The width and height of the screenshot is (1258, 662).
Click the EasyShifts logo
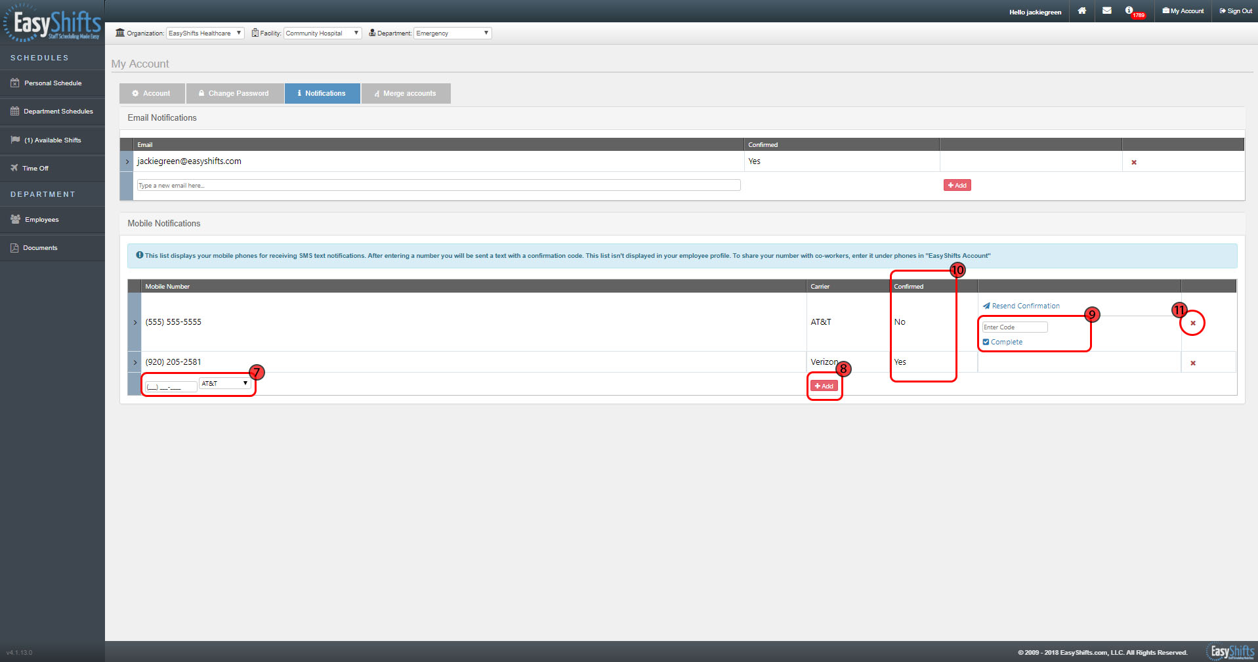tap(52, 24)
